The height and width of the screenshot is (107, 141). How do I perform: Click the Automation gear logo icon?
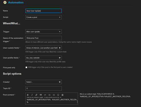(5, 3)
